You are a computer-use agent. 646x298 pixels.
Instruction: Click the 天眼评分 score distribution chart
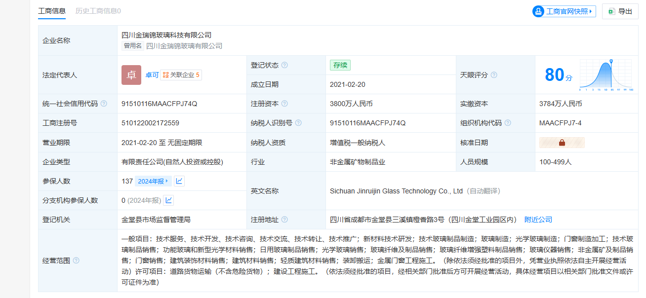[x=606, y=75]
